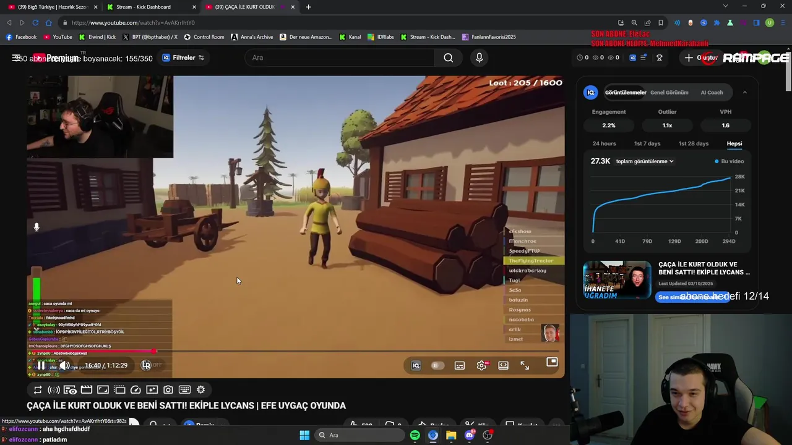The height and width of the screenshot is (445, 792).
Task: Click the trophy icon in top bar
Action: point(660,57)
